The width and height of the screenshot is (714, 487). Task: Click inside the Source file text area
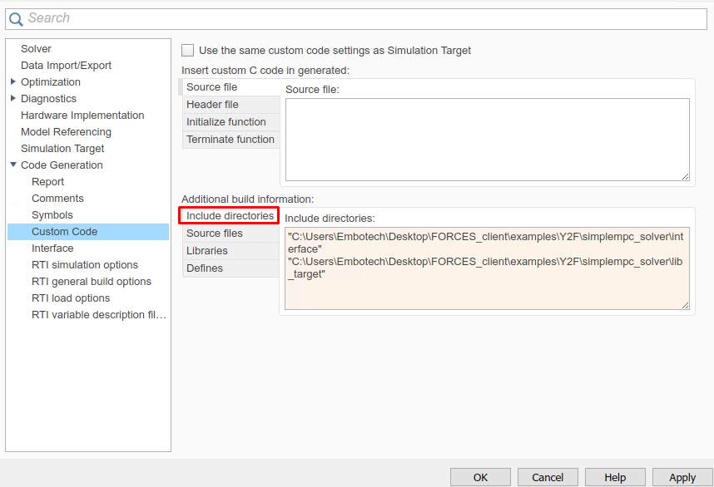click(x=487, y=139)
